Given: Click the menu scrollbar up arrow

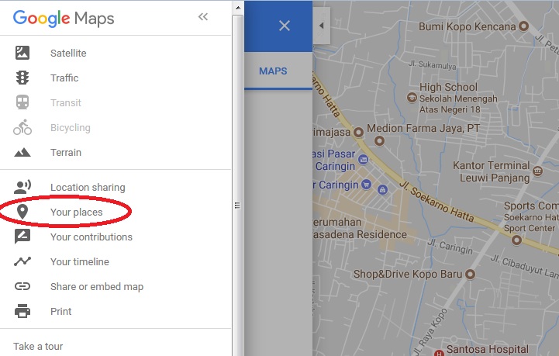Looking at the screenshot, I should click(x=238, y=7).
